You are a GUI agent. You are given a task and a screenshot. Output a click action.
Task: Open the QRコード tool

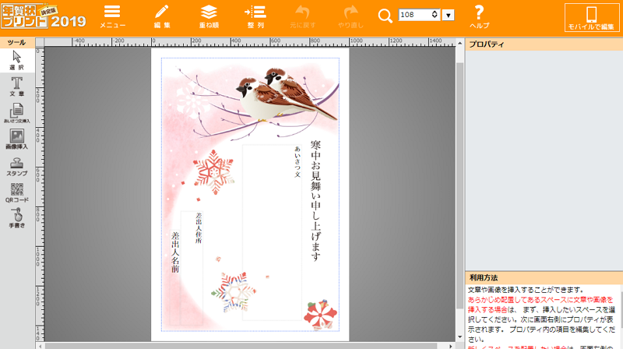pyautogui.click(x=16, y=192)
